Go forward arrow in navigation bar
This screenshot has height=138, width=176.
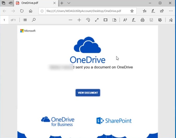pyautogui.click(x=13, y=11)
